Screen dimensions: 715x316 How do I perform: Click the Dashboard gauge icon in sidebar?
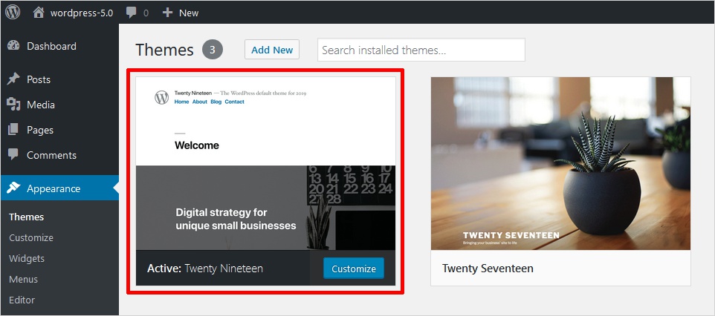(x=13, y=45)
